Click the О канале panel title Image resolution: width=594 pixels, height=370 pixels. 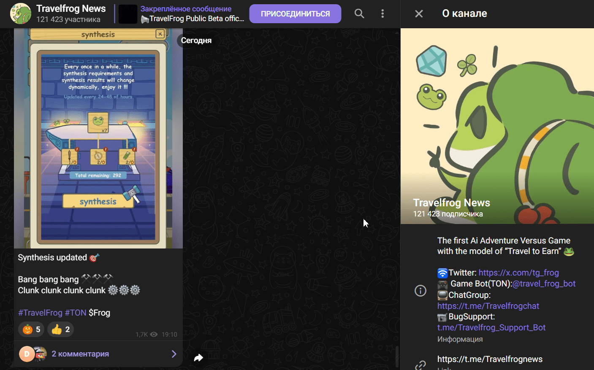point(464,14)
